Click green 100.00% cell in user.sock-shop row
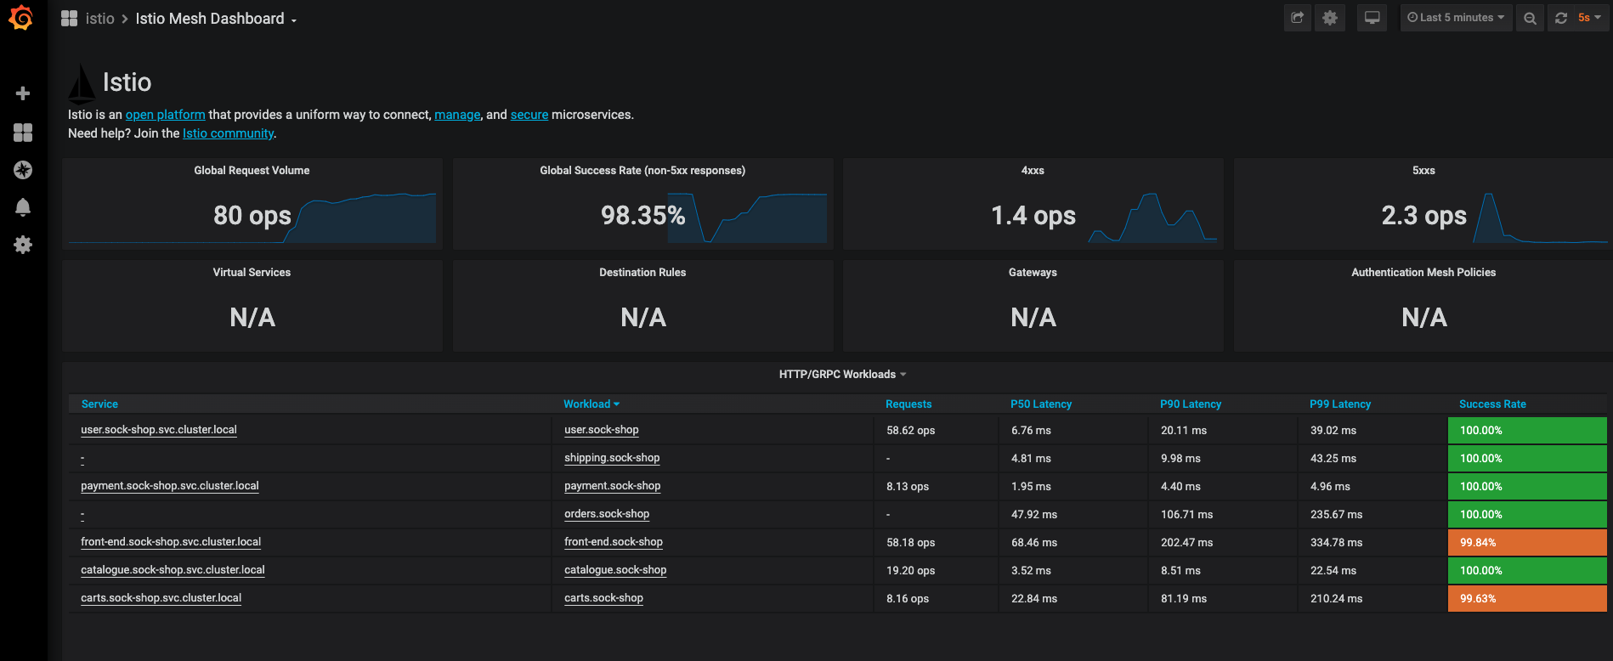This screenshot has height=661, width=1613. point(1527,430)
